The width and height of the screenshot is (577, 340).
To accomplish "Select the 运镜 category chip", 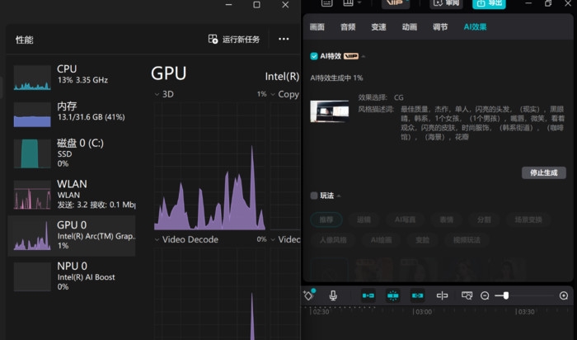I will coord(364,220).
